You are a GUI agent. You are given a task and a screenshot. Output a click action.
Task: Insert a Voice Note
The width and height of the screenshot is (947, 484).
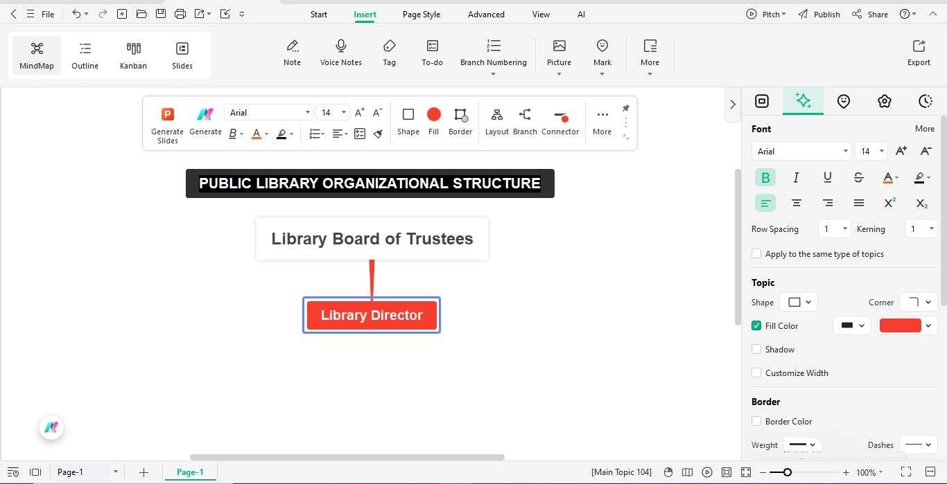[x=340, y=52]
